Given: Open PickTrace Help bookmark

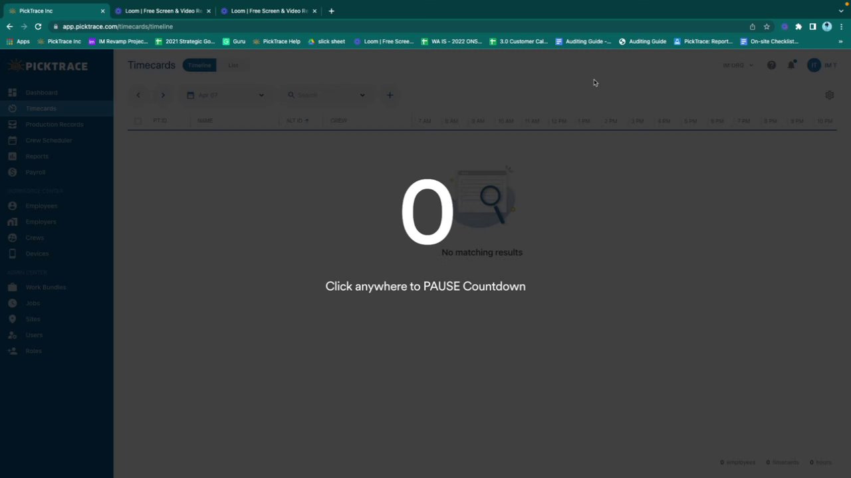Looking at the screenshot, I should click(277, 41).
